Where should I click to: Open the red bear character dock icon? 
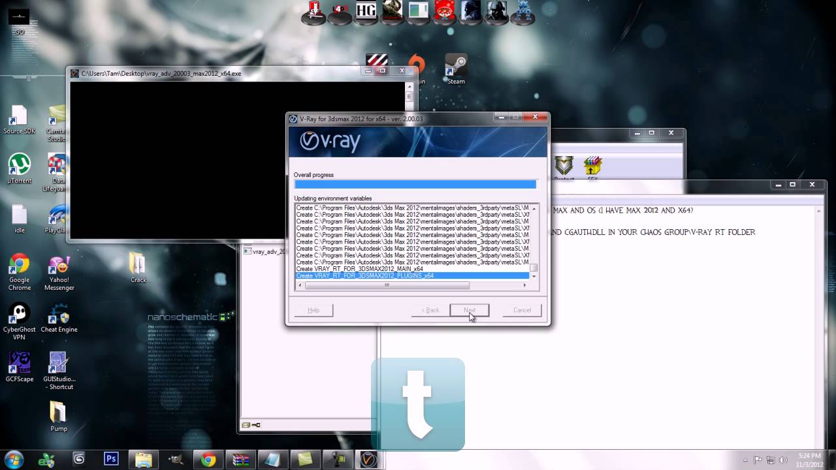tap(445, 12)
